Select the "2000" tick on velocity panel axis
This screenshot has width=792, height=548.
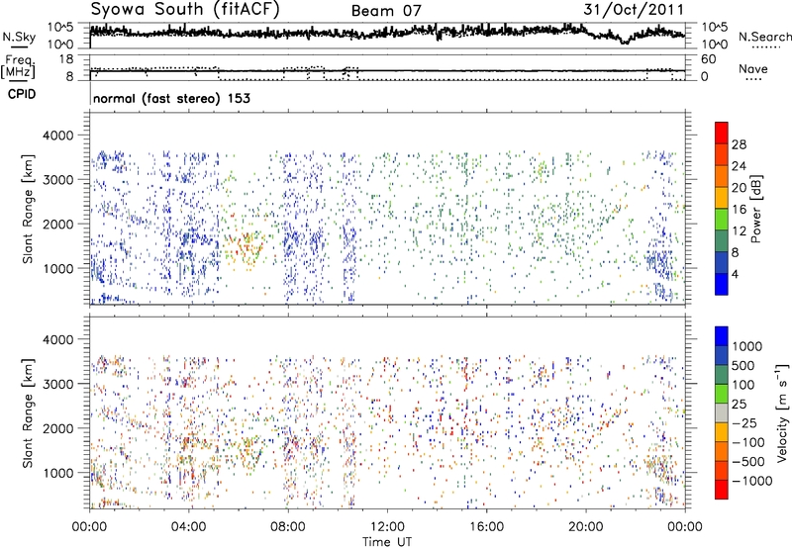57,428
